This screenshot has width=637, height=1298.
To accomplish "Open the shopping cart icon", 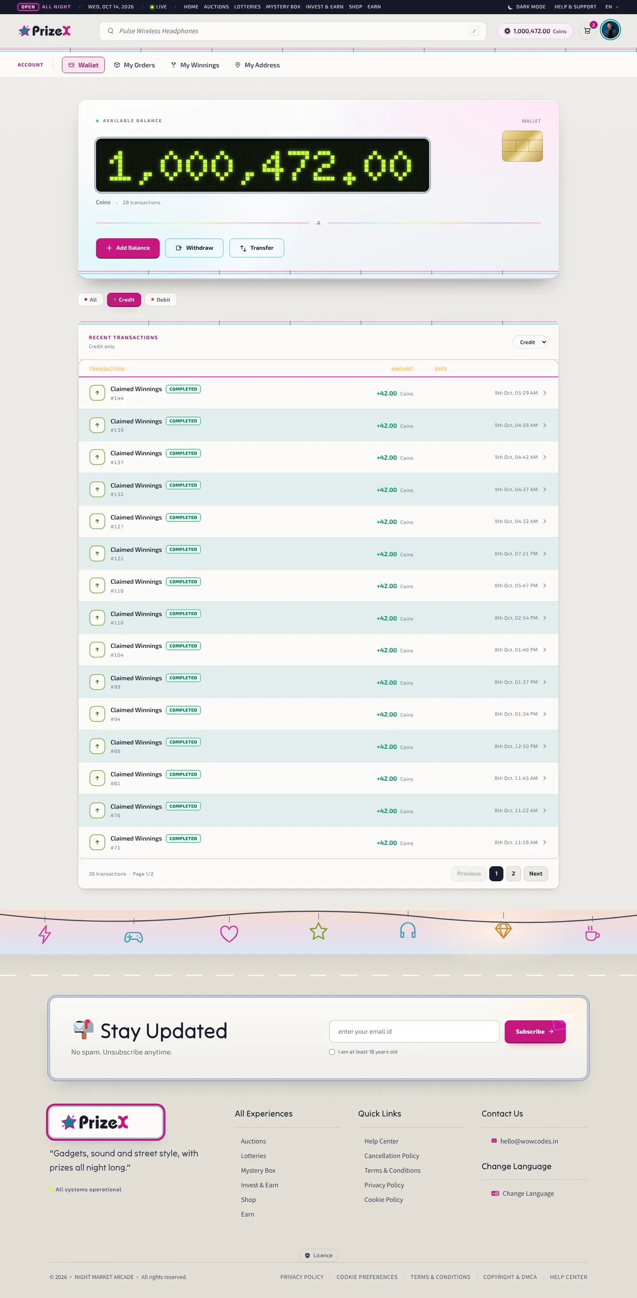I will click(x=587, y=31).
